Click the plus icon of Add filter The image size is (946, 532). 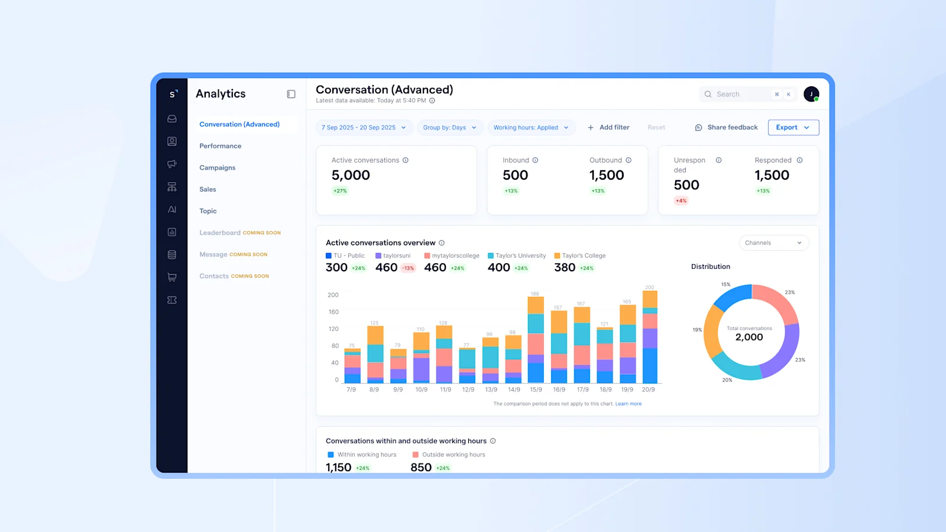pos(591,128)
